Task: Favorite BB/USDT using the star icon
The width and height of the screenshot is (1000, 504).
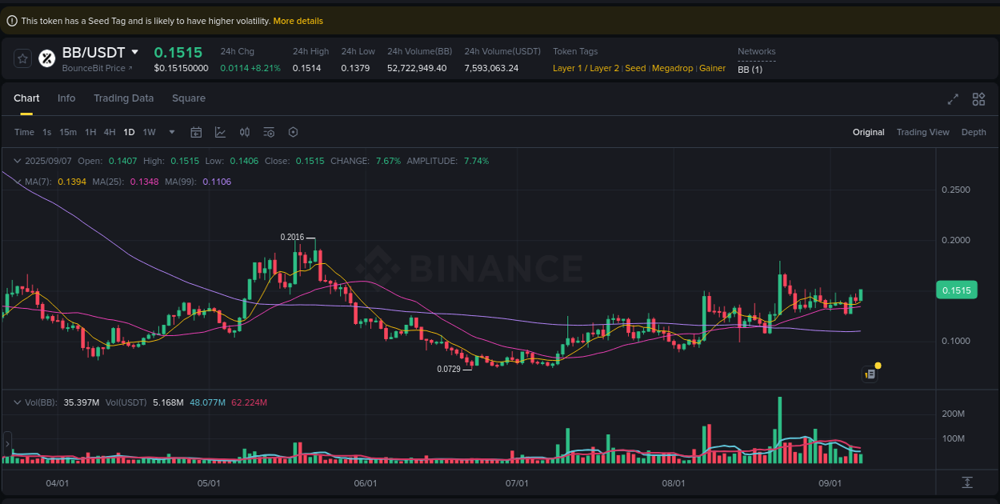Action: pyautogui.click(x=22, y=58)
